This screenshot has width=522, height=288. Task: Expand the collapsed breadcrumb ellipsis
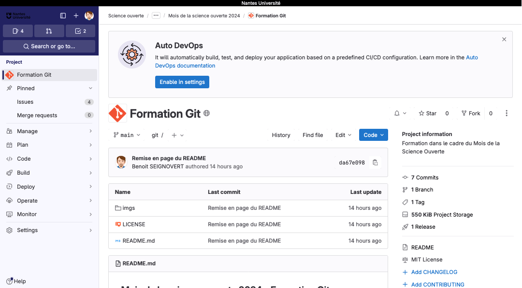tap(156, 15)
